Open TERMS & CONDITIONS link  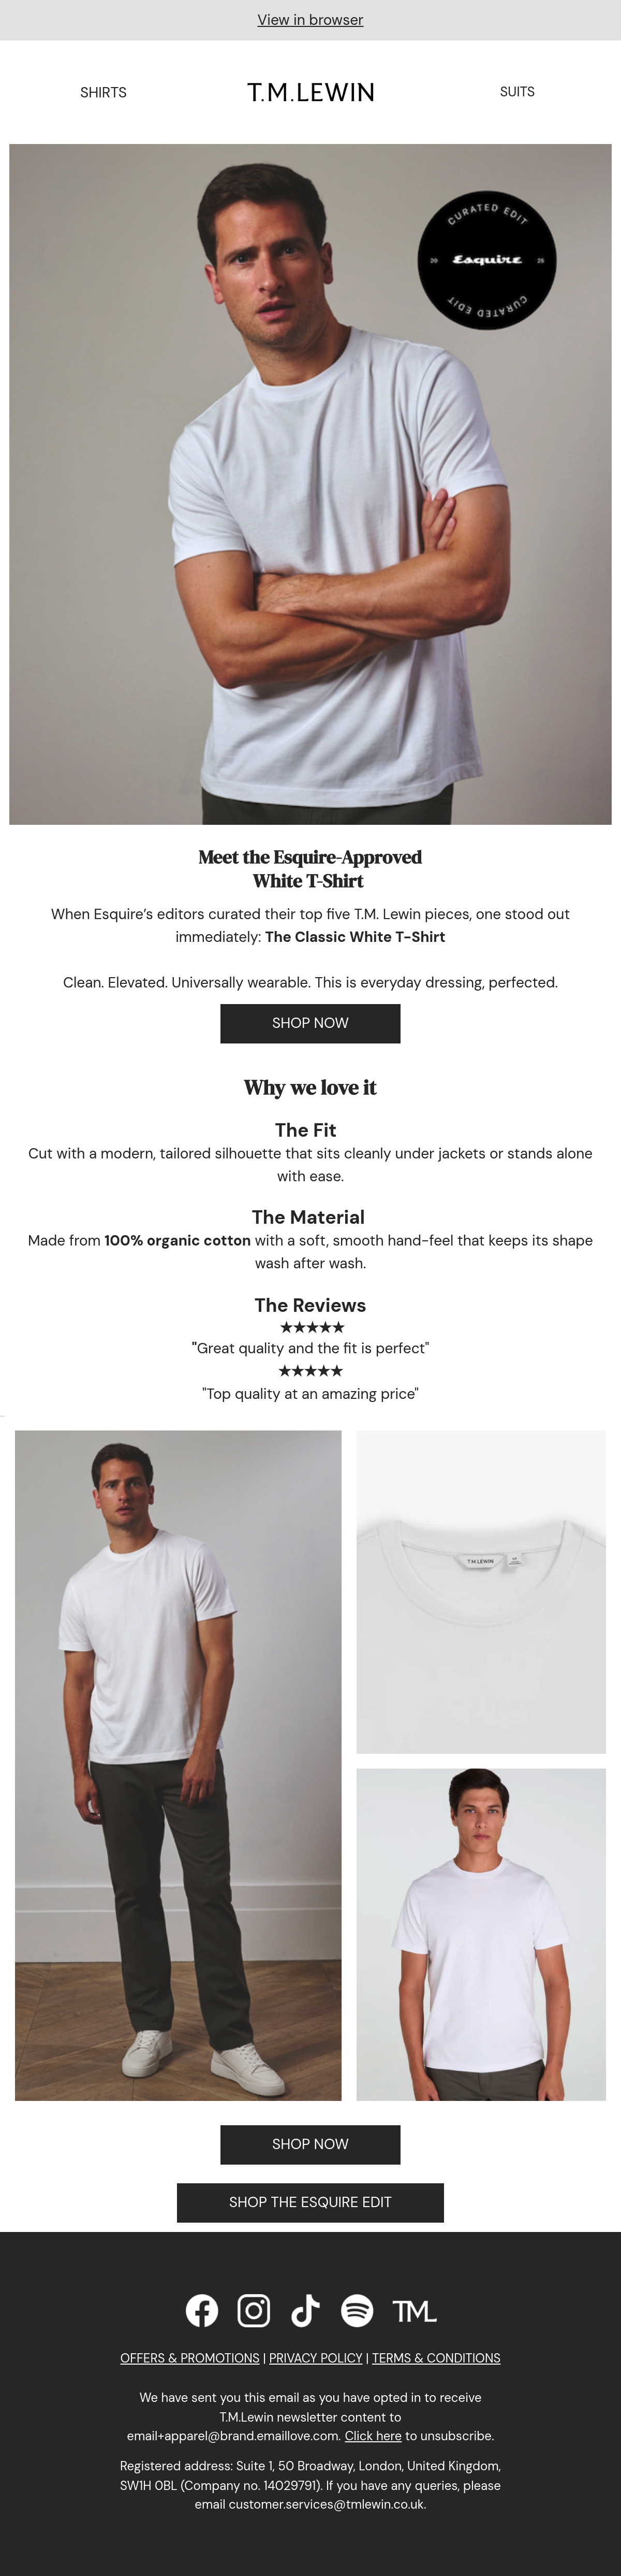click(x=436, y=2358)
